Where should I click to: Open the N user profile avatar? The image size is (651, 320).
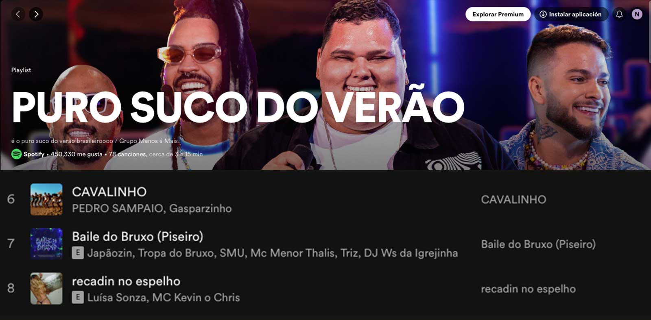coord(637,14)
